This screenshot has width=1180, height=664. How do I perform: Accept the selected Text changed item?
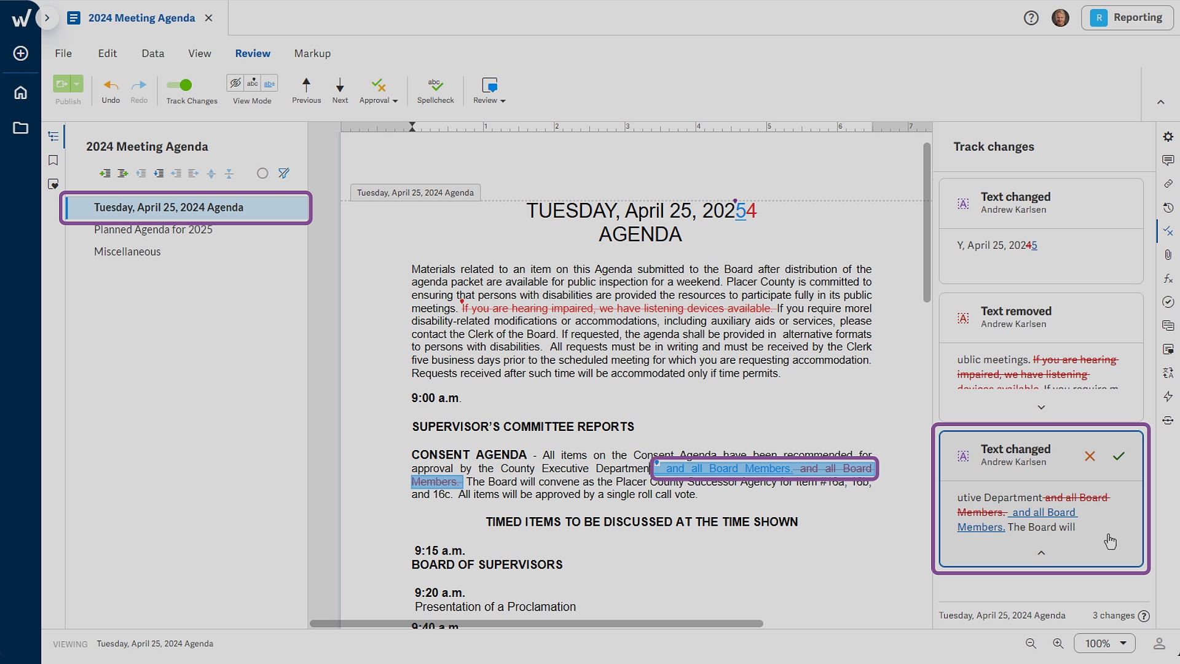pyautogui.click(x=1119, y=456)
